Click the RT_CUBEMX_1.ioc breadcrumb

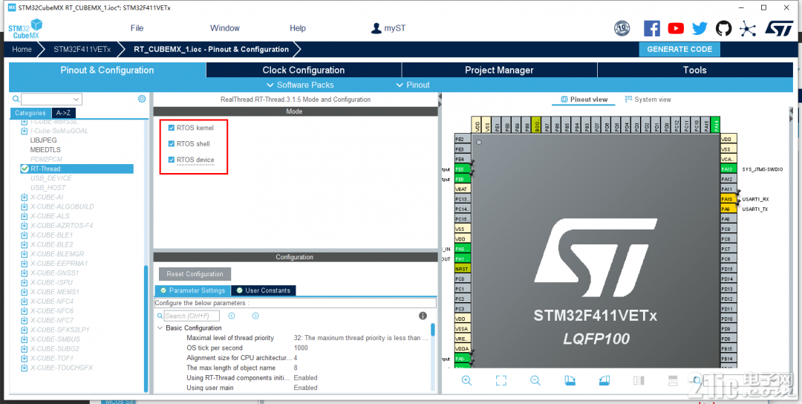click(x=211, y=50)
